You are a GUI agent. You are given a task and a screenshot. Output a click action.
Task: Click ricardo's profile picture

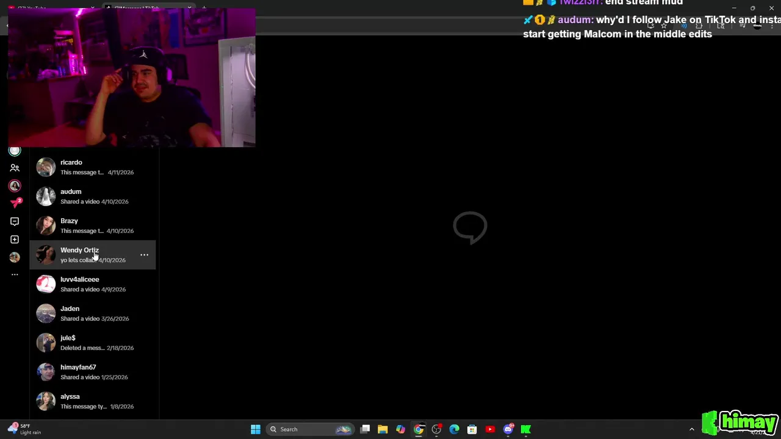click(x=46, y=167)
